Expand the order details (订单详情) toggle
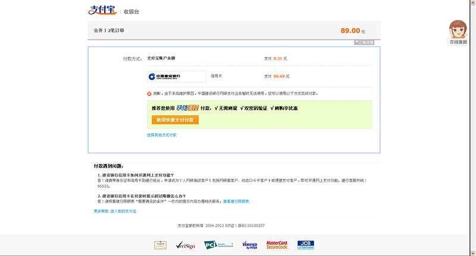The width and height of the screenshot is (476, 256). (x=364, y=43)
